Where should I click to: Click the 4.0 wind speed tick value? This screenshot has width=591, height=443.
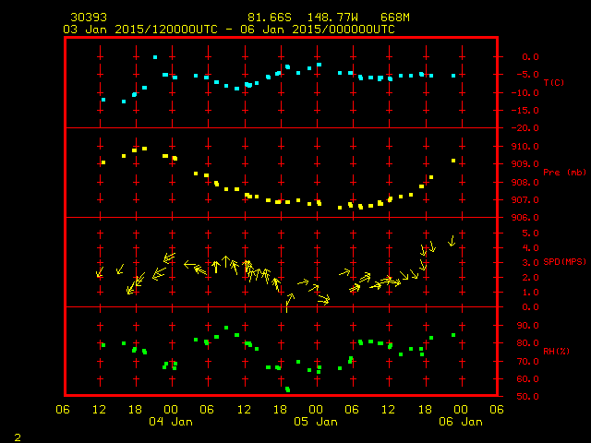click(530, 248)
